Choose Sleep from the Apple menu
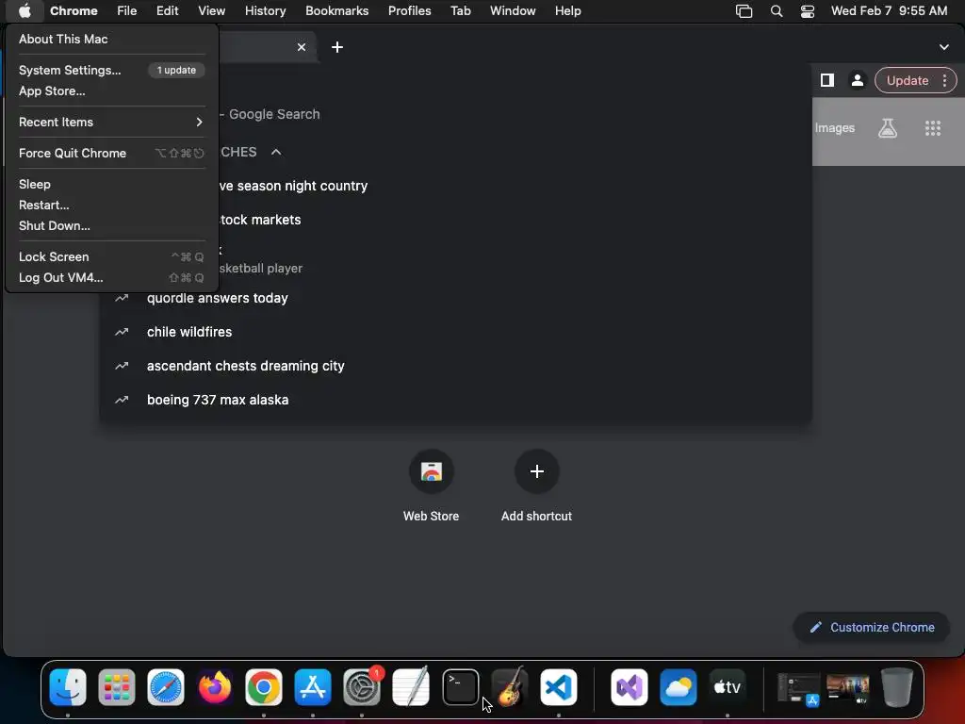Image resolution: width=965 pixels, height=724 pixels. click(111, 184)
